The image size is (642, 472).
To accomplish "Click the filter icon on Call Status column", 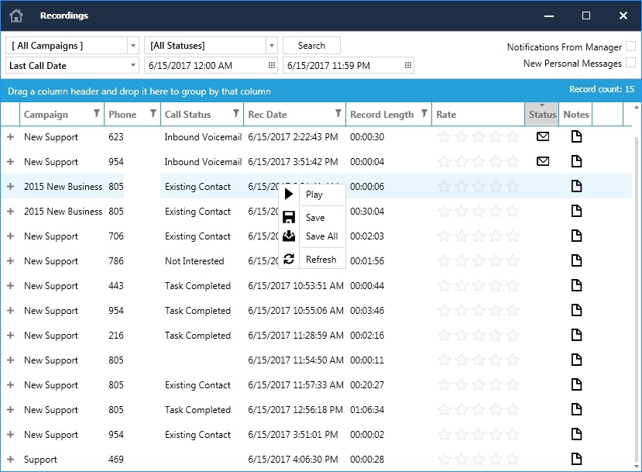I will (x=236, y=114).
